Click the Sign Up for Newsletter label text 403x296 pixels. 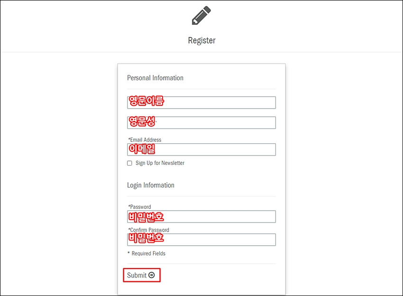pyautogui.click(x=160, y=163)
